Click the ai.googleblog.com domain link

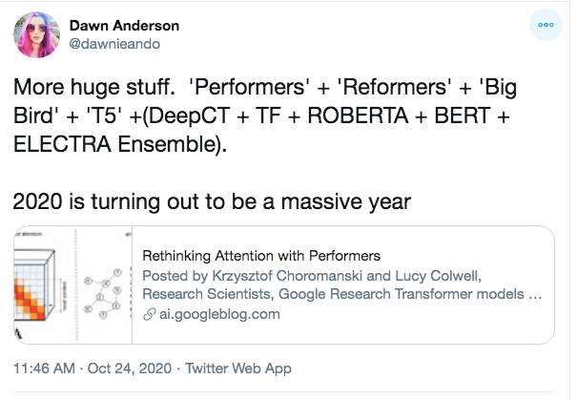[219, 314]
